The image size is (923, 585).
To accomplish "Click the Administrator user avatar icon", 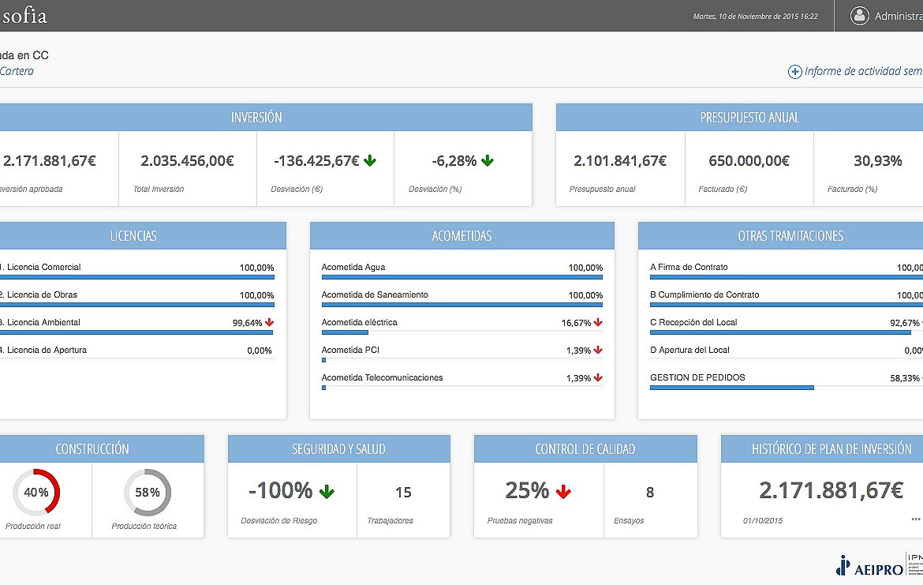I will [859, 16].
